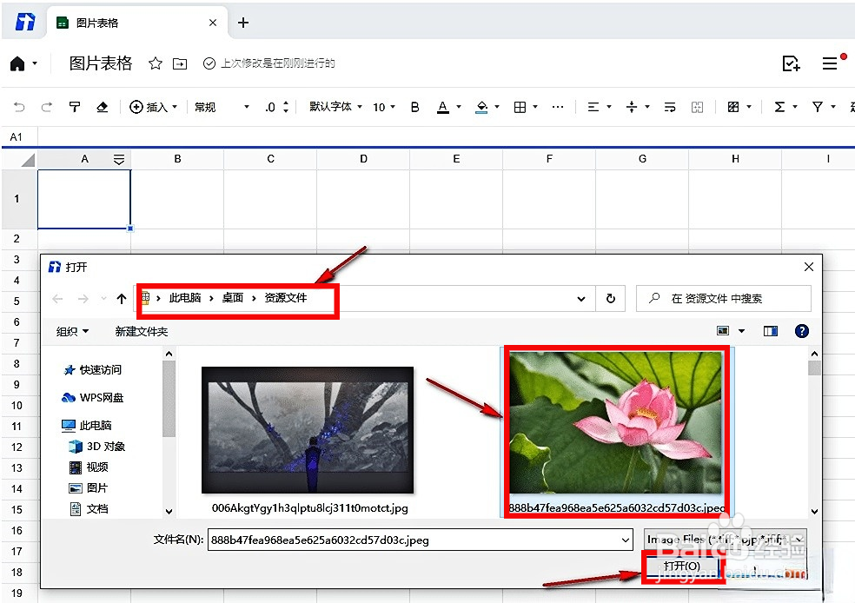This screenshot has width=855, height=603.
Task: Select the Format Painter tool
Action: (75, 106)
